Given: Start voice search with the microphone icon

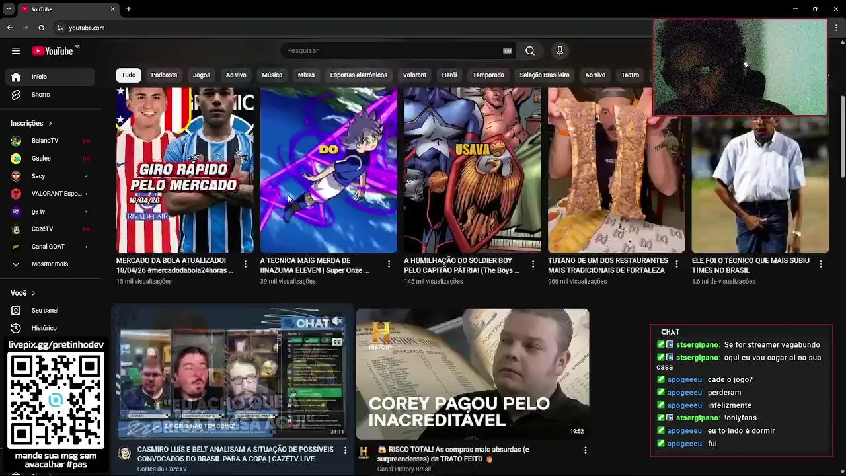Looking at the screenshot, I should (x=560, y=51).
